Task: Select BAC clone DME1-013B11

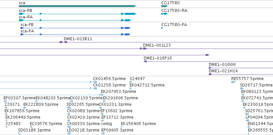Action: point(78,39)
